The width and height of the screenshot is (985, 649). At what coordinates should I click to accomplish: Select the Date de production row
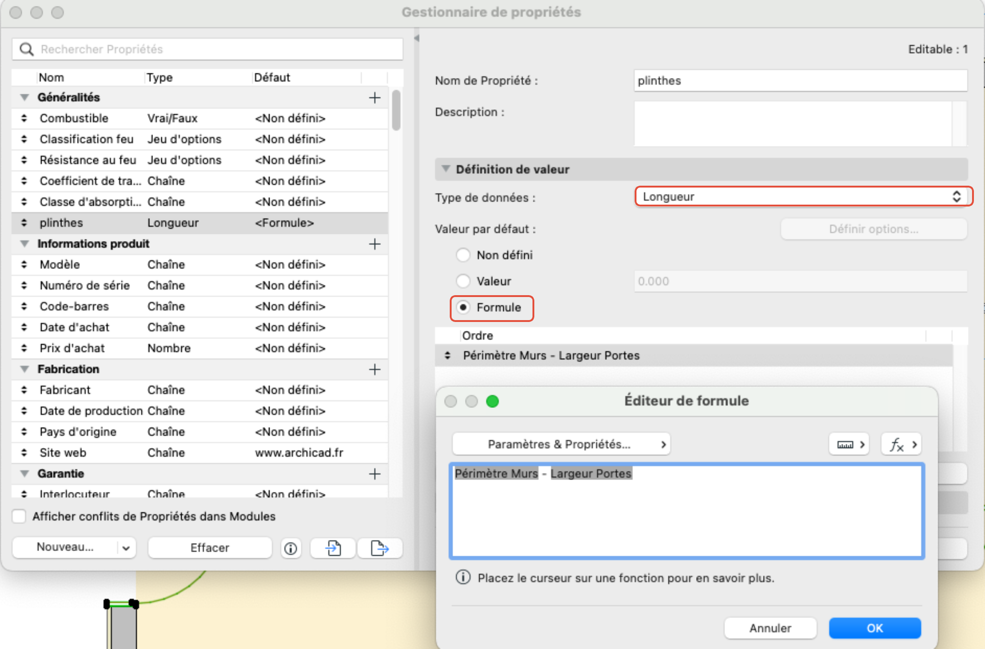pos(200,411)
